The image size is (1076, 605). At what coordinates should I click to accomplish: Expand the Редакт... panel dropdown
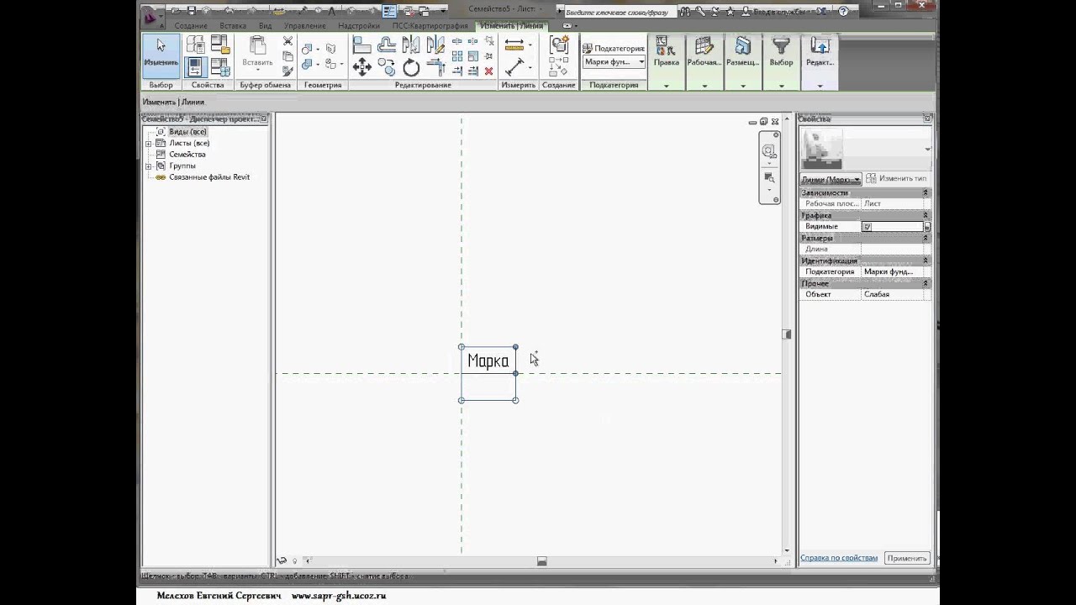820,86
